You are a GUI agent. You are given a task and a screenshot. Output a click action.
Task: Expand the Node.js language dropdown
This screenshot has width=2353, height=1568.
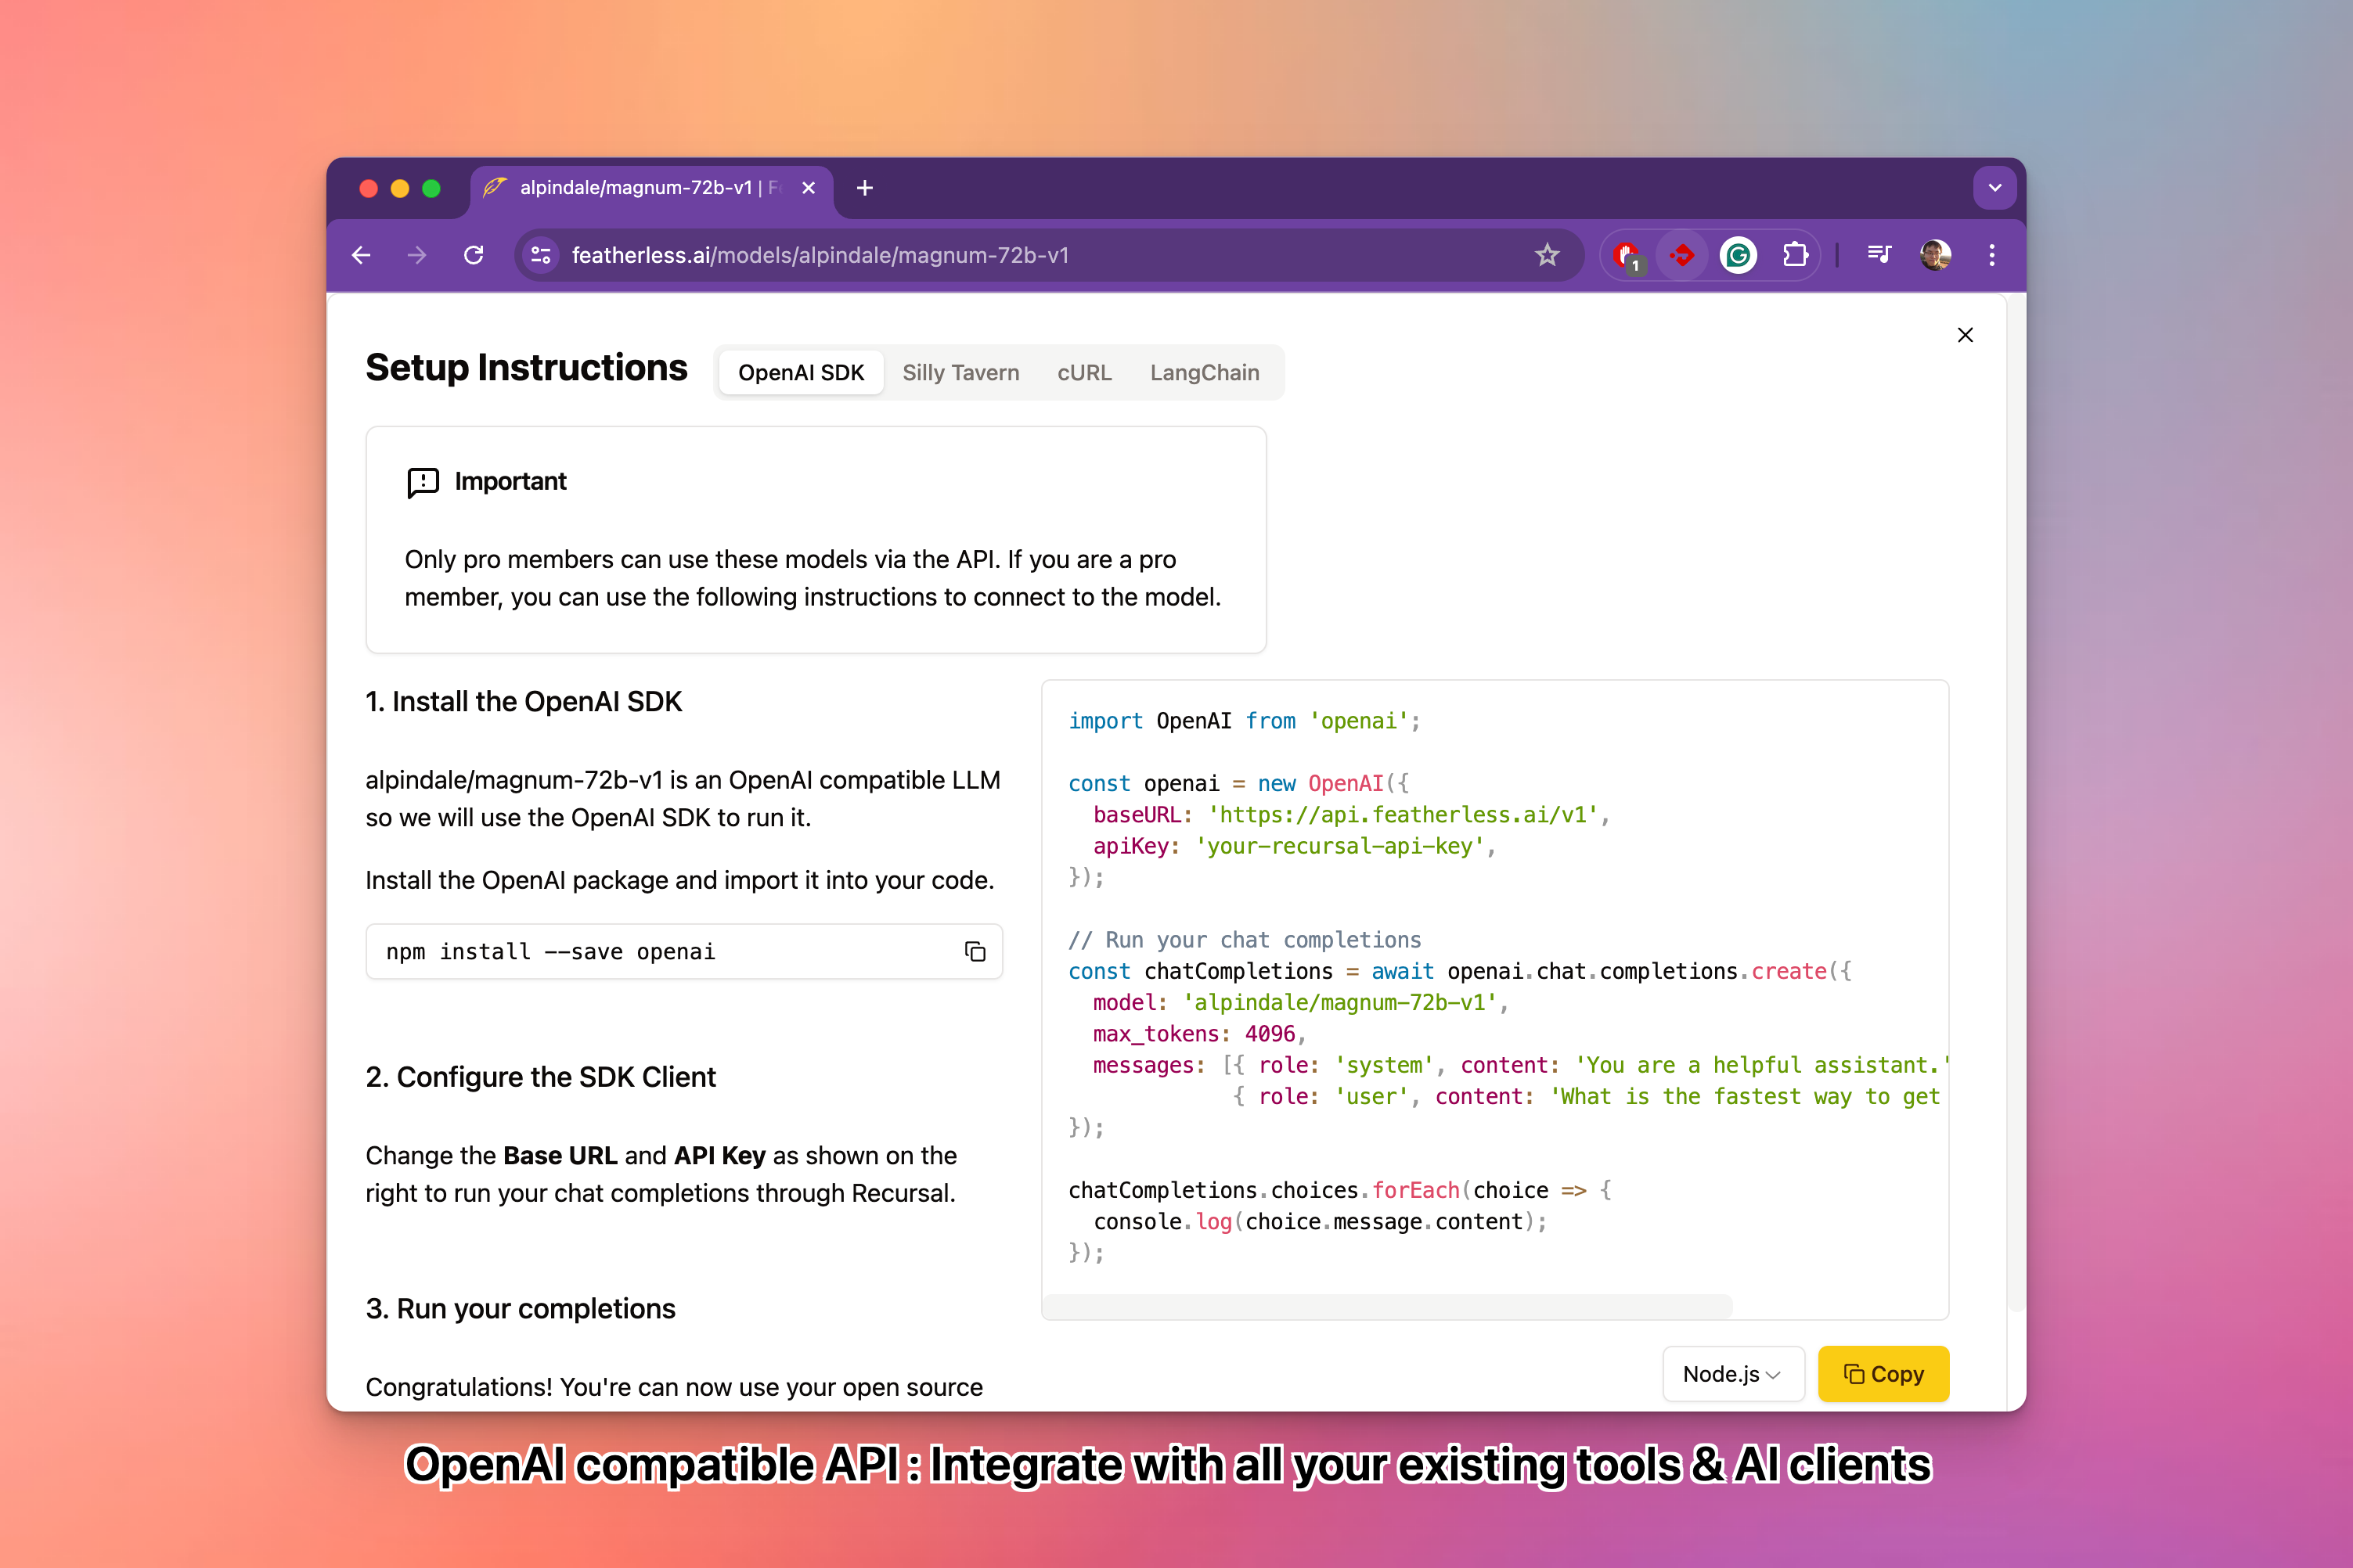[x=1733, y=1374]
